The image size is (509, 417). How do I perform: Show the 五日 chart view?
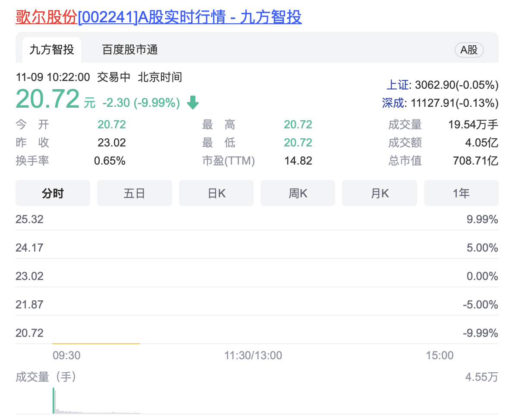point(134,193)
